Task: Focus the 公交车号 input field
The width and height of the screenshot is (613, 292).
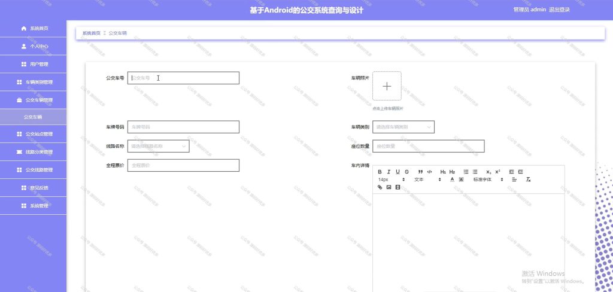Action: [183, 78]
